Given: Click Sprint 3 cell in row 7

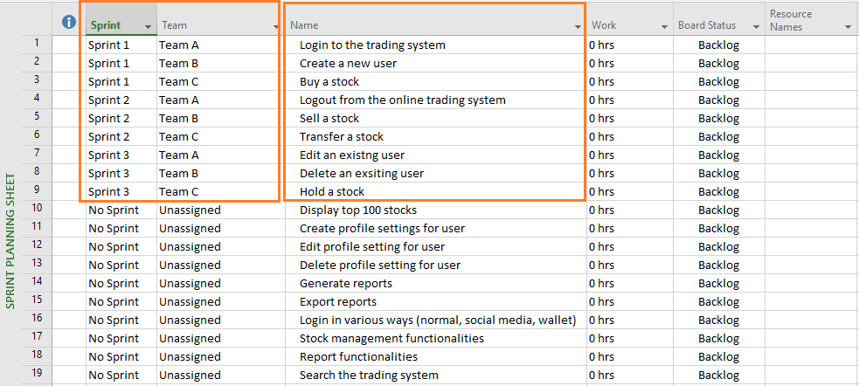Looking at the screenshot, I should click(x=121, y=155).
